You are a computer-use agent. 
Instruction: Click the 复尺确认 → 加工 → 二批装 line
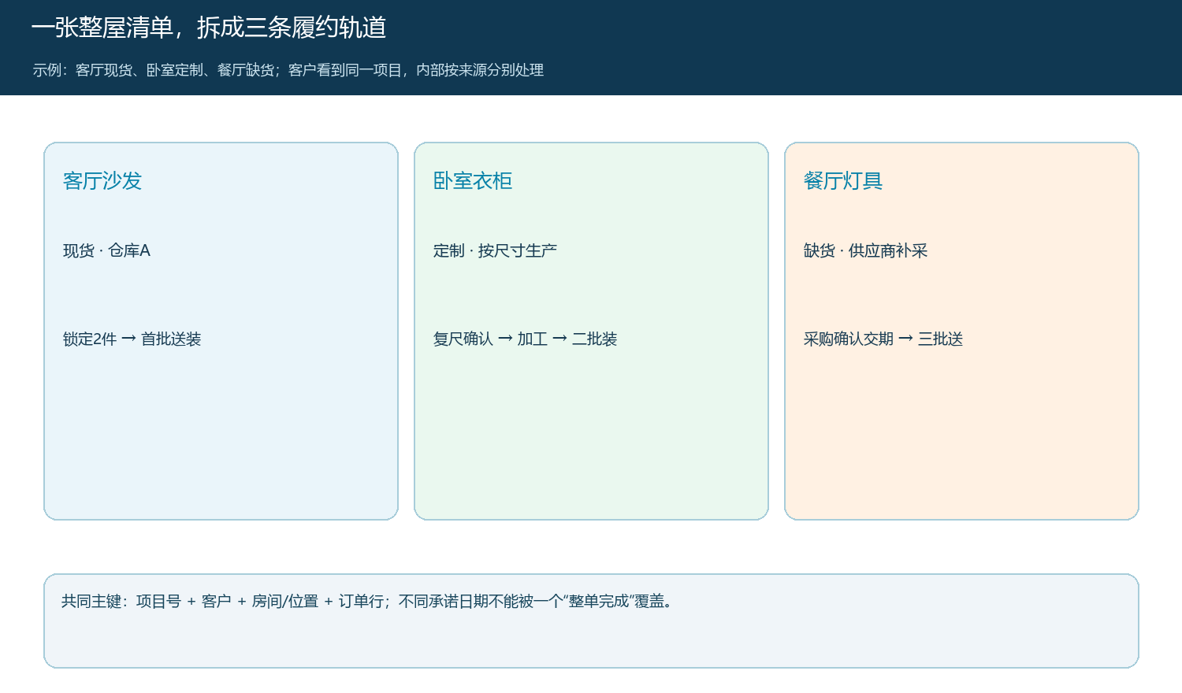coord(525,339)
